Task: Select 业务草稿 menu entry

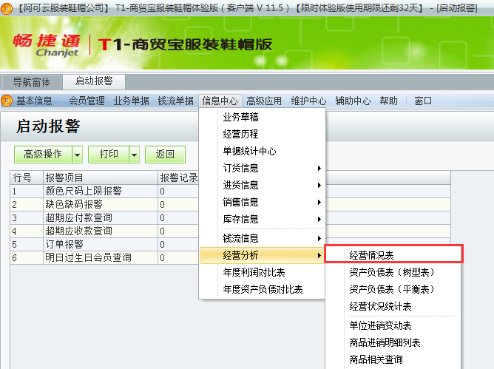Action: [x=262, y=118]
